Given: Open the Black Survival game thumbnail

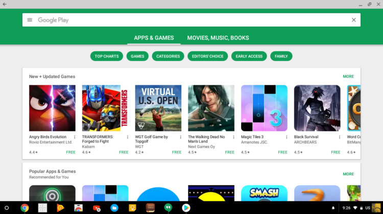Looking at the screenshot, I should pos(317,108).
